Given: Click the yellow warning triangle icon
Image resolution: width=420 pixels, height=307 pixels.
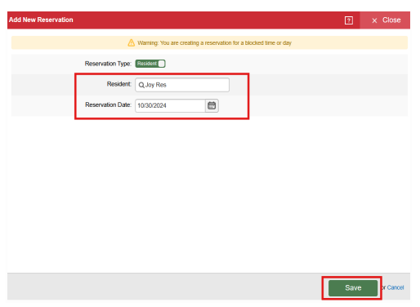Looking at the screenshot, I should click(x=132, y=42).
